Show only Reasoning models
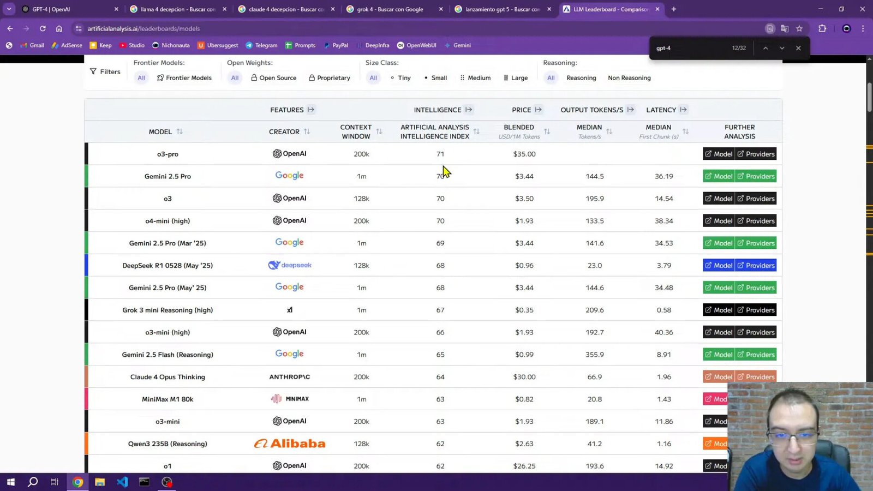 [581, 78]
